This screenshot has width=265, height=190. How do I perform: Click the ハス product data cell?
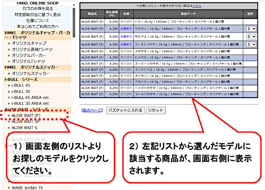188,22
